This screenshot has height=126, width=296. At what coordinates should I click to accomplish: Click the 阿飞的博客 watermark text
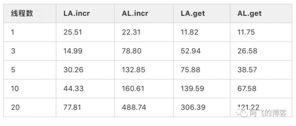tap(268, 114)
